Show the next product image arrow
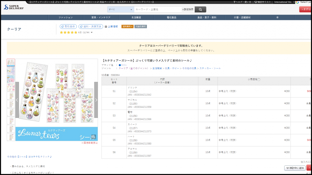This screenshot has height=175, width=312. (x=96, y=100)
